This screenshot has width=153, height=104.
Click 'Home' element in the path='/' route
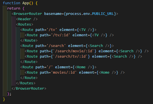(81, 67)
